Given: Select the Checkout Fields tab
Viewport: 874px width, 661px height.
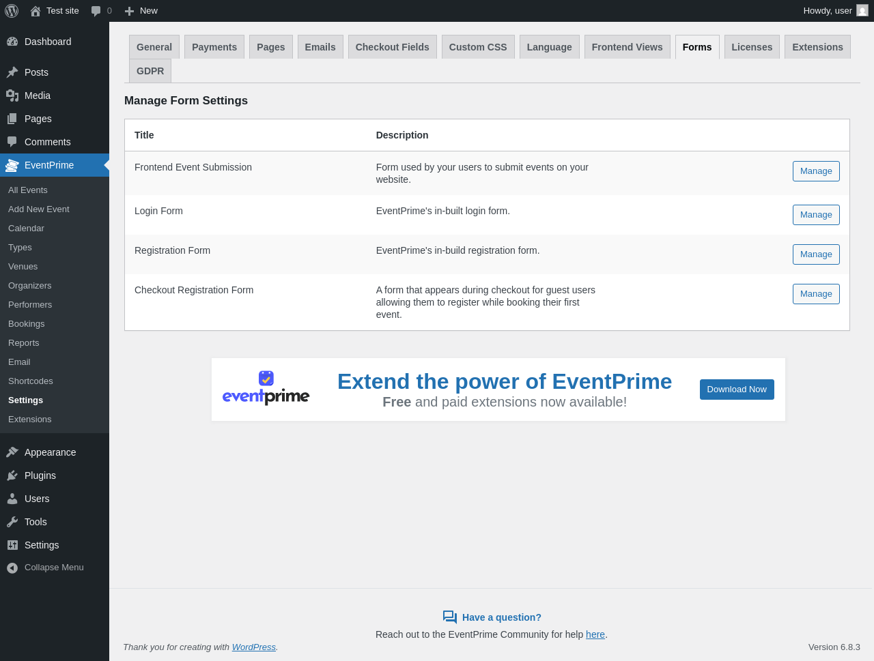Looking at the screenshot, I should point(393,47).
